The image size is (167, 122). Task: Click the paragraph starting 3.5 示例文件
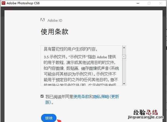[81, 71]
